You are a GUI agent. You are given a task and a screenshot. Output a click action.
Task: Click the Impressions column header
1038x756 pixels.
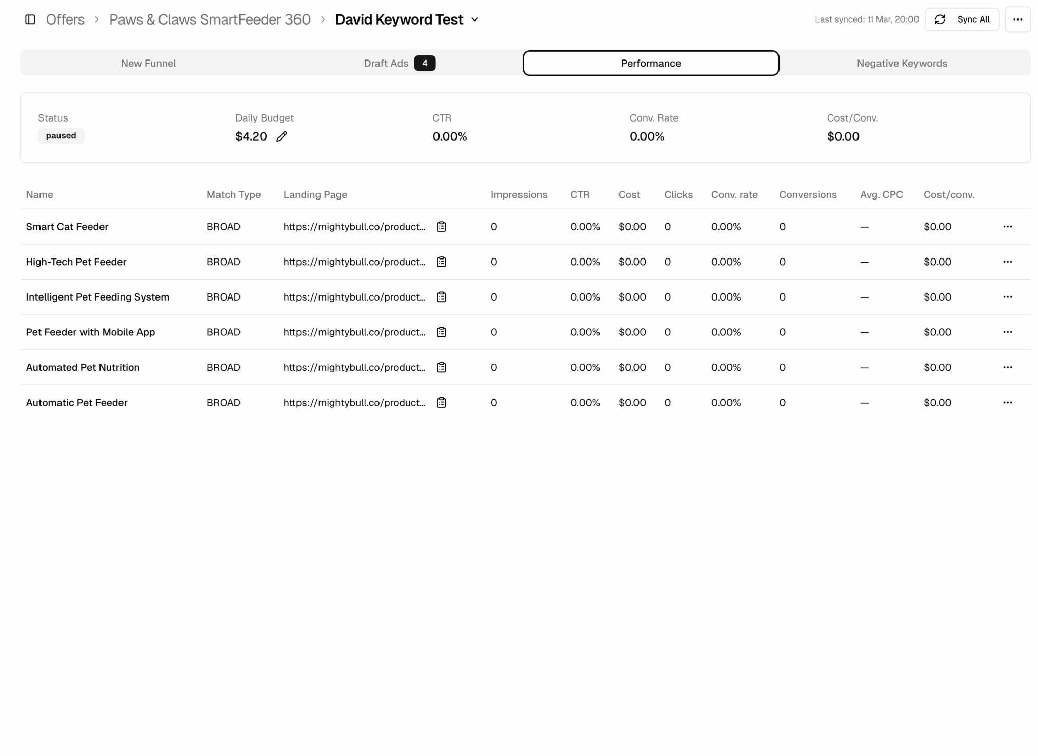pos(518,195)
